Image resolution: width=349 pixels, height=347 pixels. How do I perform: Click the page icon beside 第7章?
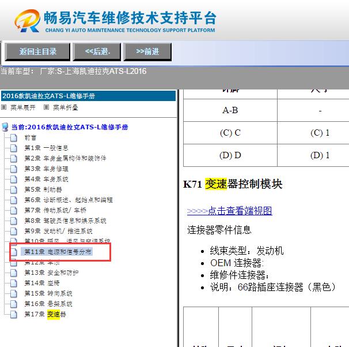click(x=14, y=210)
